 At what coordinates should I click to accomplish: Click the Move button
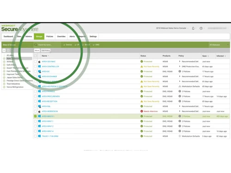click(37, 50)
